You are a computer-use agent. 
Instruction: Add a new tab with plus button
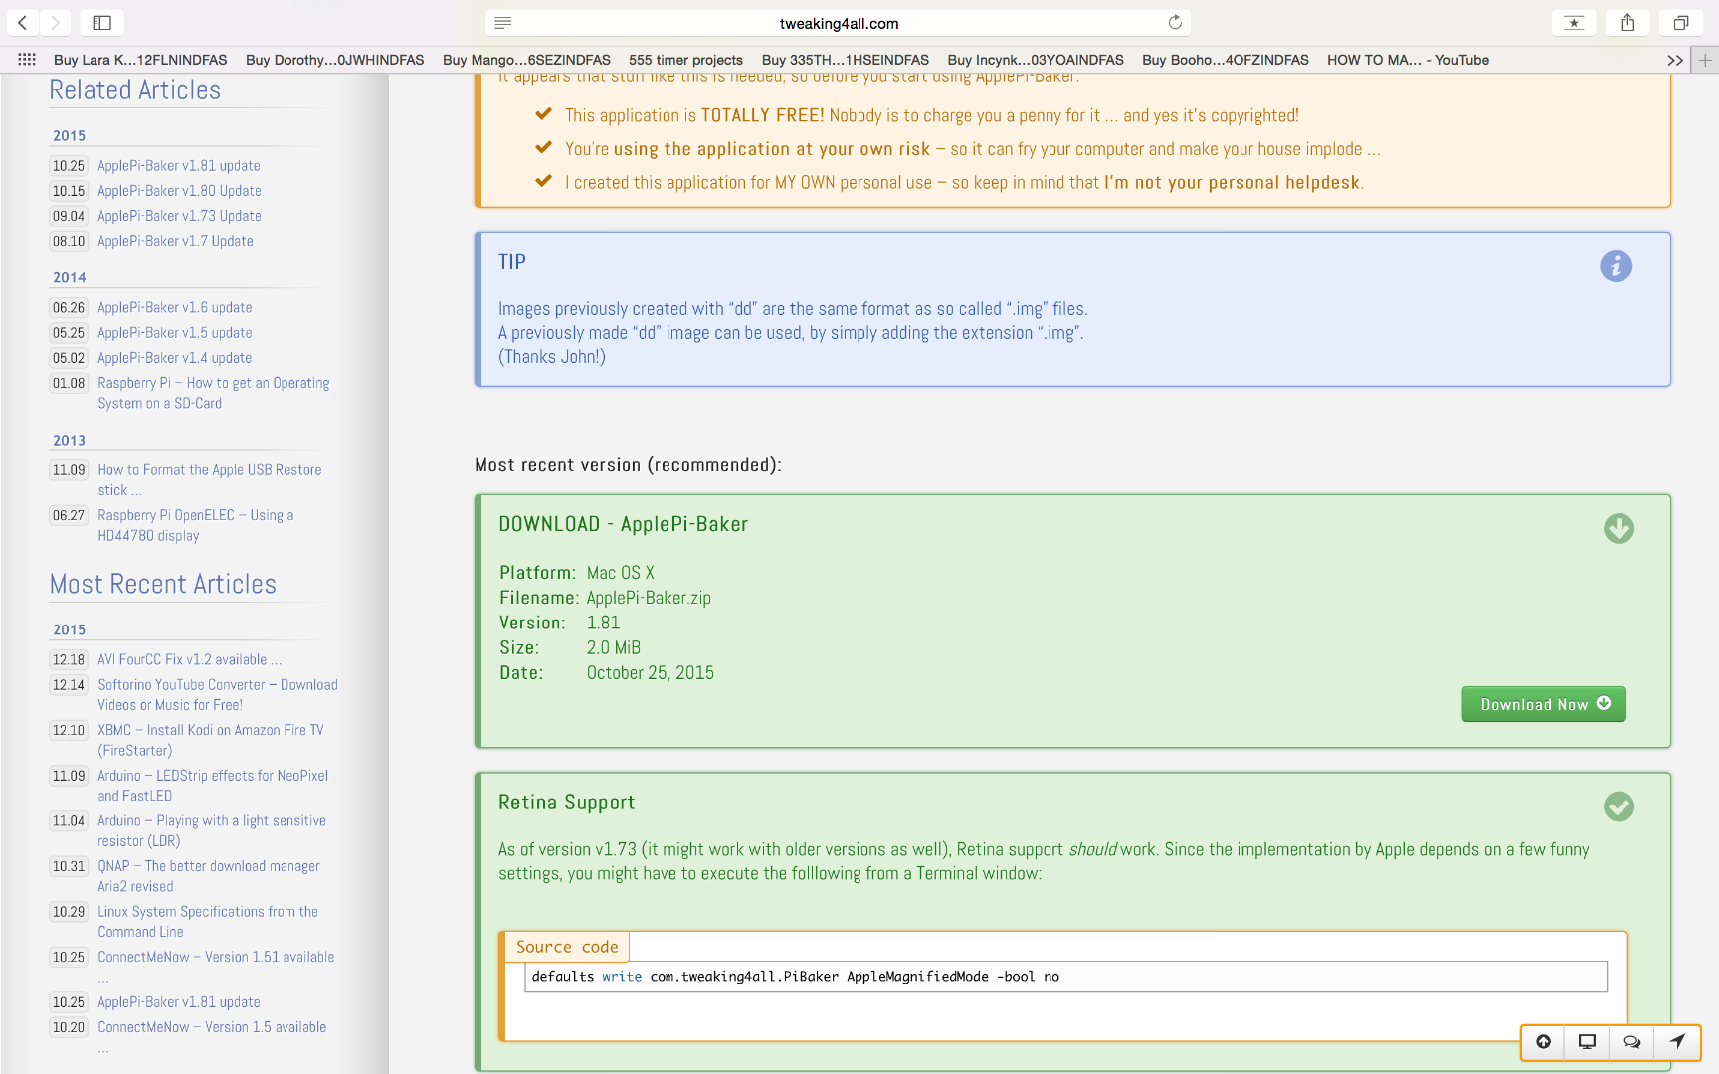pyautogui.click(x=1705, y=60)
